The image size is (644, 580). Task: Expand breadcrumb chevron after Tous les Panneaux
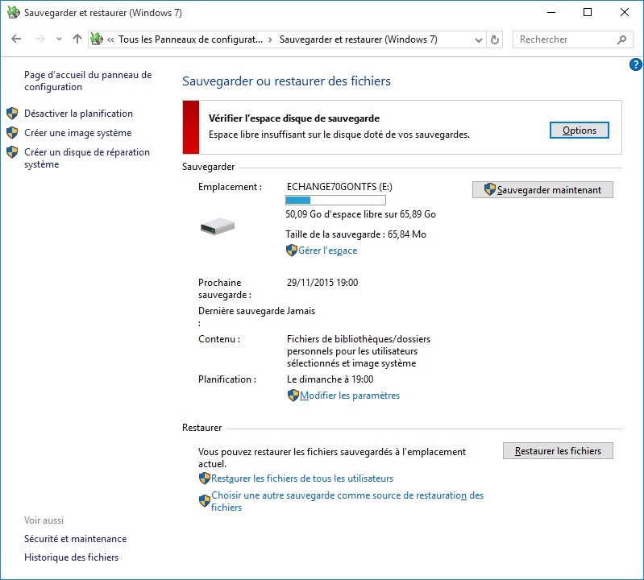270,39
